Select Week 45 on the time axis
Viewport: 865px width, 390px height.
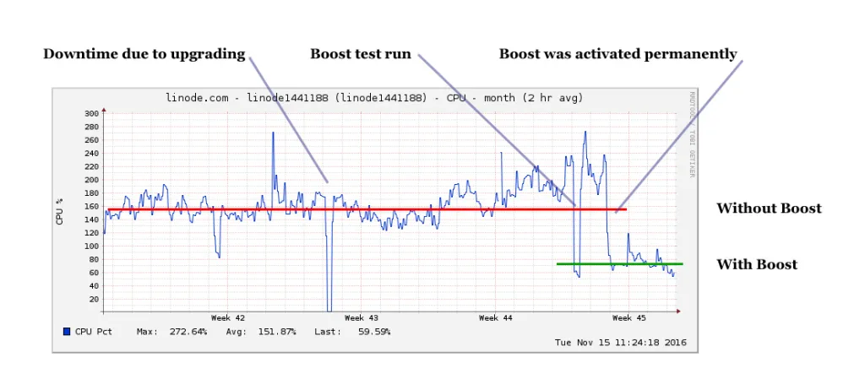628,318
